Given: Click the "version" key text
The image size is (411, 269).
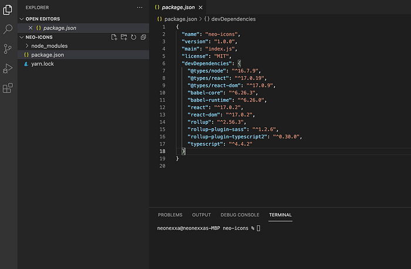Looking at the screenshot, I should coord(195,42).
